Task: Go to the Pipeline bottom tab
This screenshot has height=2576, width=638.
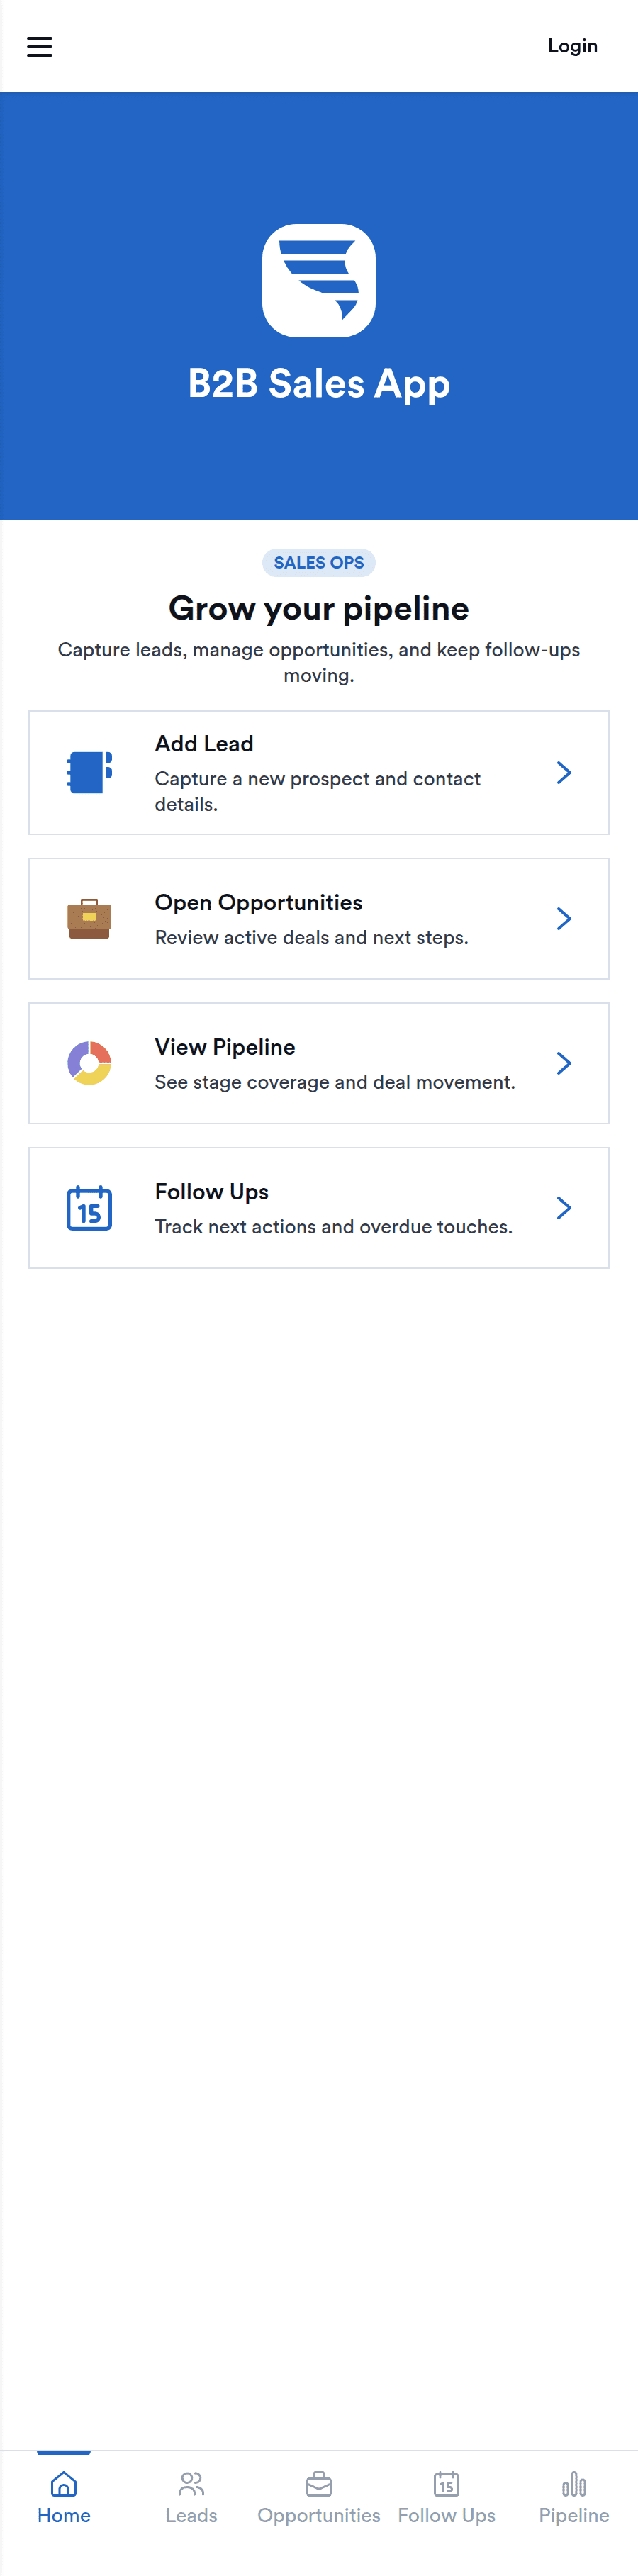Action: [574, 2497]
